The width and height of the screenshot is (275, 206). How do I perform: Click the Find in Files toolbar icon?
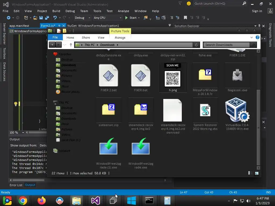coord(146,18)
